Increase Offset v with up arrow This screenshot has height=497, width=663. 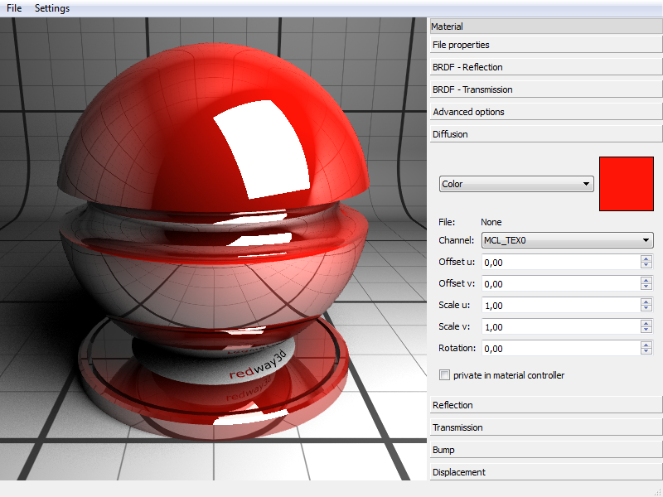pos(646,281)
